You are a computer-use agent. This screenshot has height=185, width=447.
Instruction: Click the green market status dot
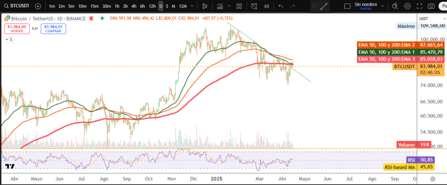(x=102, y=18)
